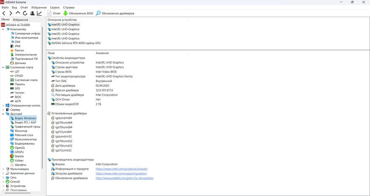The image size is (370, 196).
Task: Select the Имя компьютера tree item
Action: (x=24, y=38)
